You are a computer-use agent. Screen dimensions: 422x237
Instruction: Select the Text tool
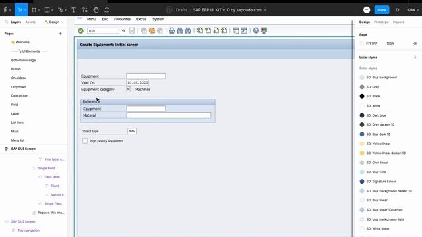click(x=73, y=10)
